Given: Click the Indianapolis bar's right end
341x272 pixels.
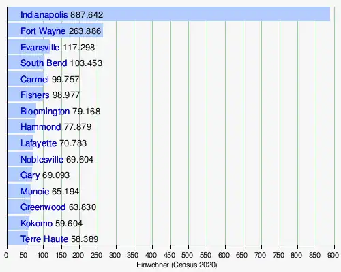Looking at the screenshot, I should 329,14.
